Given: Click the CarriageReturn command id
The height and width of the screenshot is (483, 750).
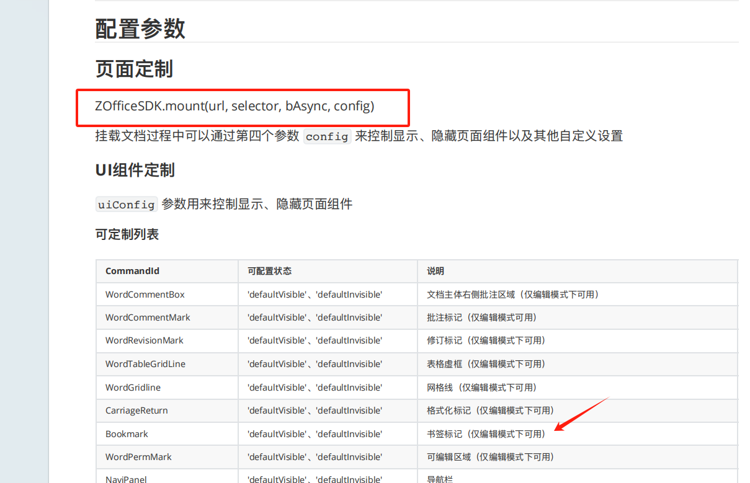Looking at the screenshot, I should pyautogui.click(x=136, y=410).
